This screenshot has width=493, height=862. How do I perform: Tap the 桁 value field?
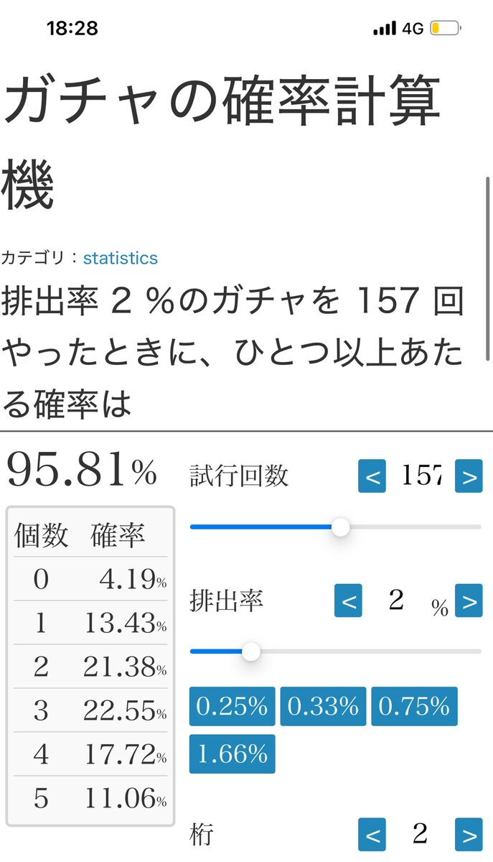421,835
